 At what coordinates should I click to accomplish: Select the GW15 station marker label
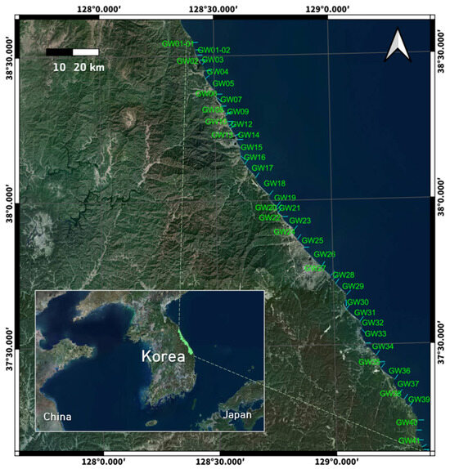coord(251,147)
